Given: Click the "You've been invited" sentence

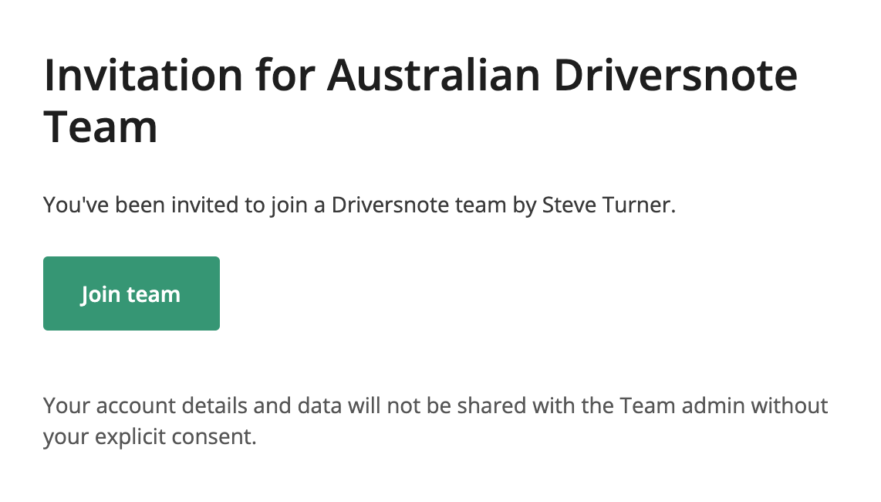Looking at the screenshot, I should click(359, 205).
